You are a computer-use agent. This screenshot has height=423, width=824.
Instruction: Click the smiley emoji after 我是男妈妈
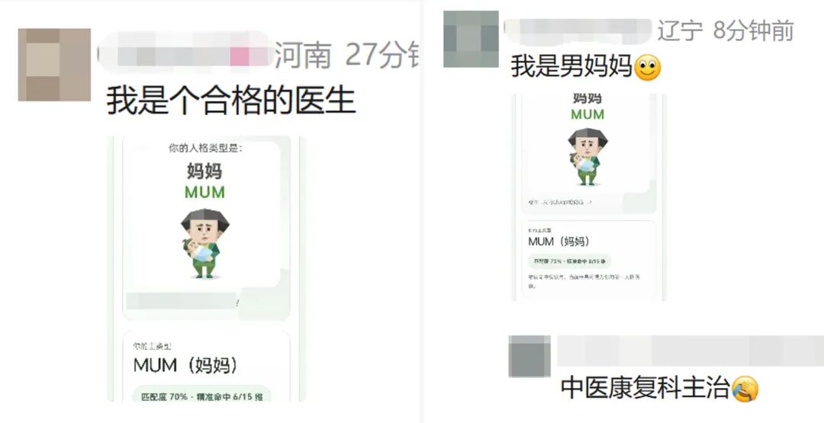(x=648, y=69)
